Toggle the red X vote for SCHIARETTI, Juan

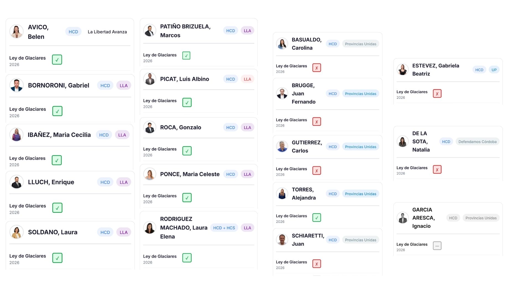pyautogui.click(x=317, y=264)
